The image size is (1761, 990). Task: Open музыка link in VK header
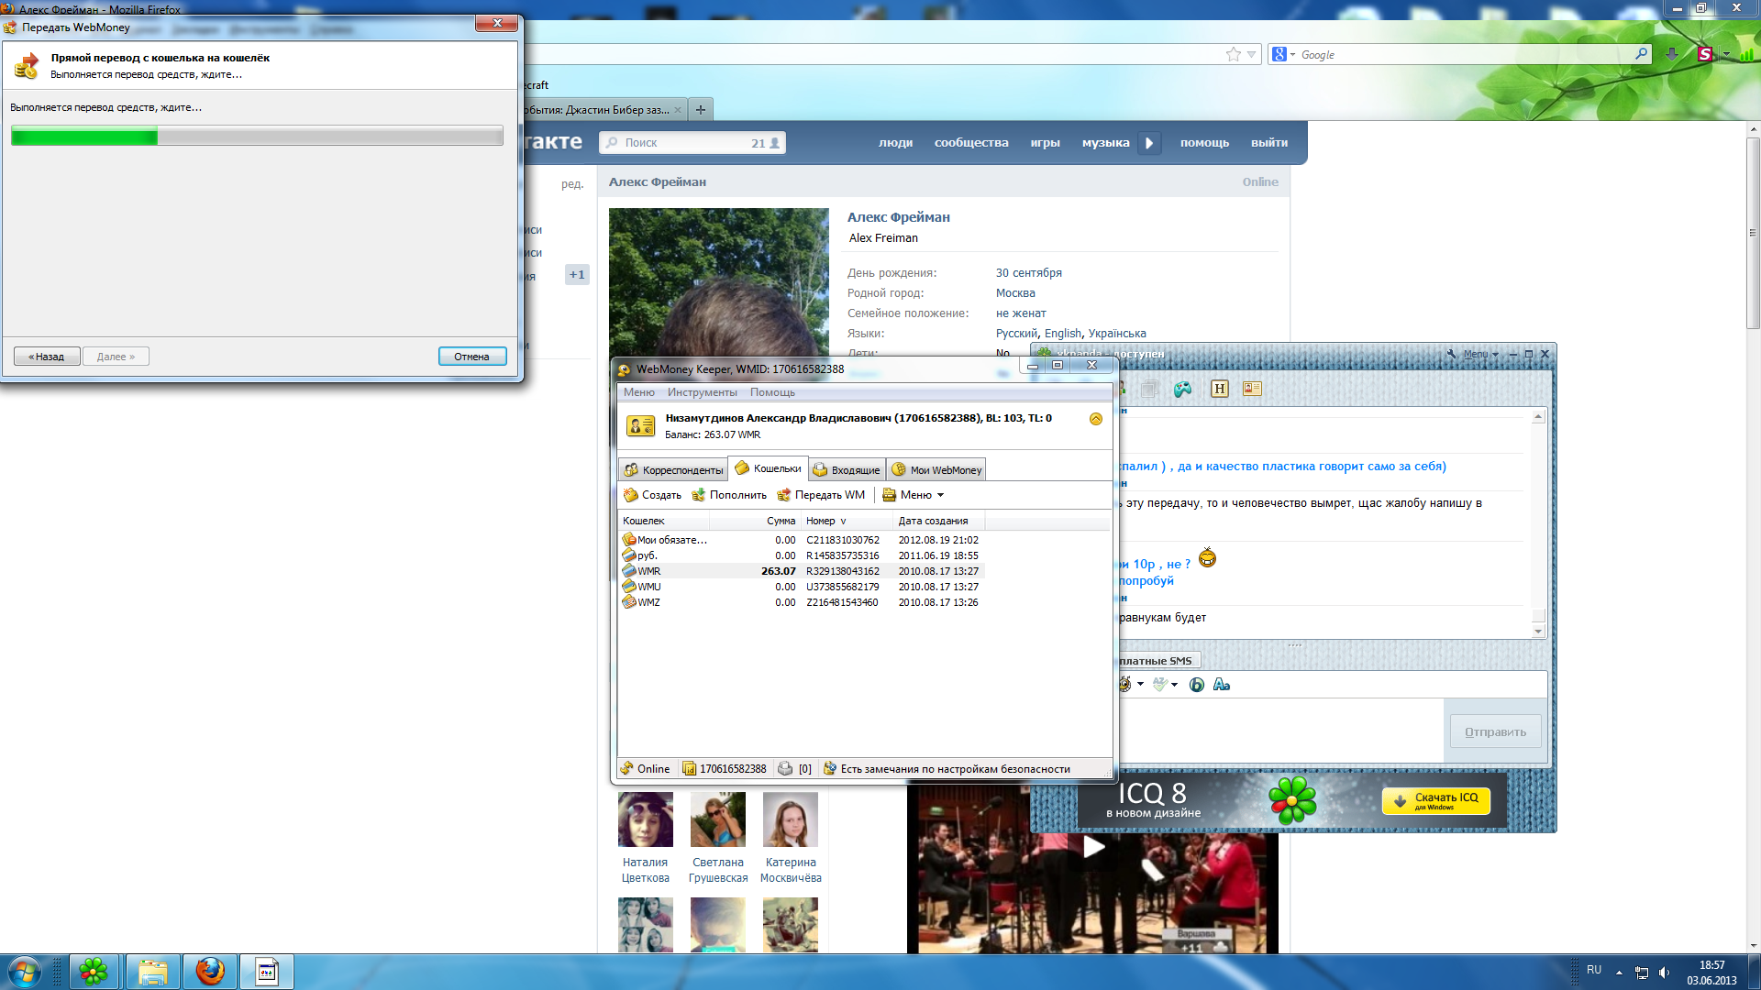pos(1105,143)
